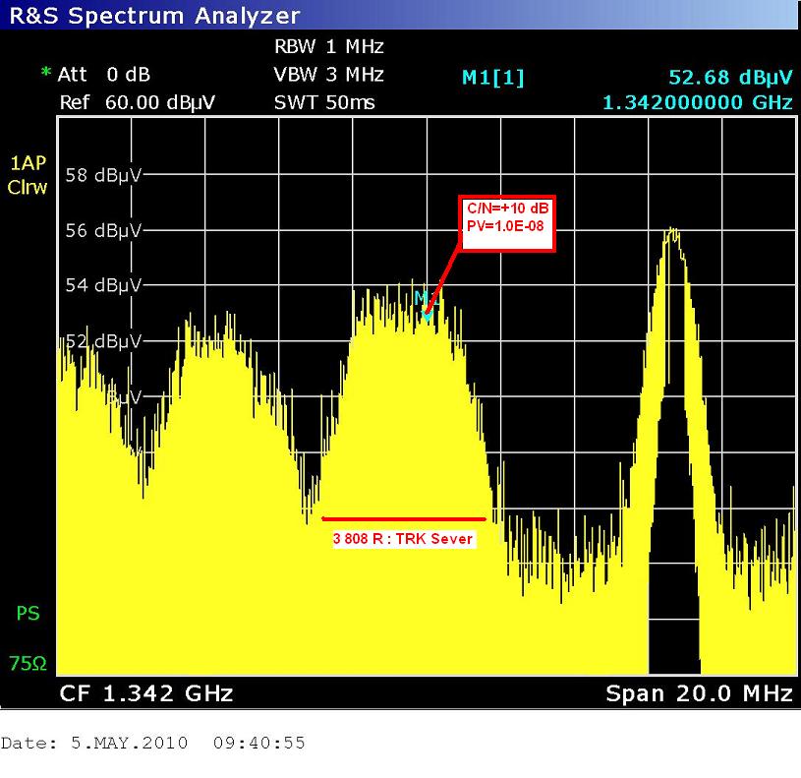Click the CF 1.342 GHz label
The width and height of the screenshot is (801, 778).
(x=146, y=693)
